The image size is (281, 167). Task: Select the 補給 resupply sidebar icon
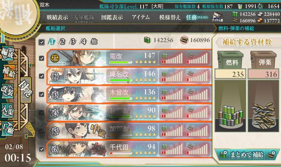point(8,72)
